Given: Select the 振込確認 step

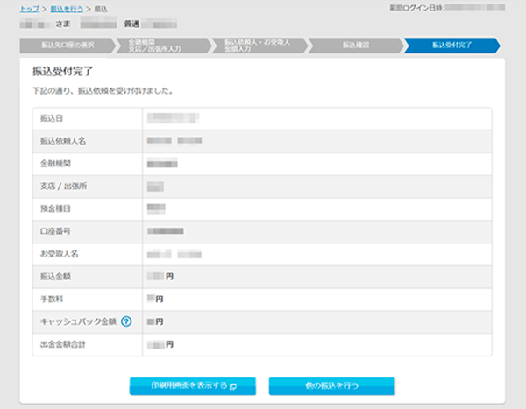Looking at the screenshot, I should [x=352, y=46].
